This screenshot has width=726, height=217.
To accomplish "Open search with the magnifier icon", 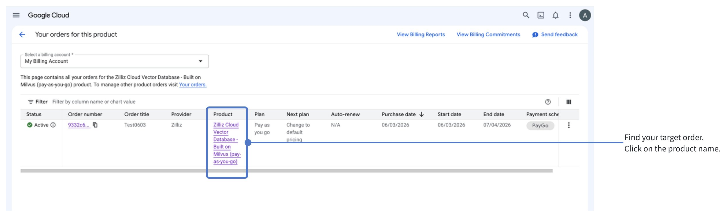I will [526, 15].
